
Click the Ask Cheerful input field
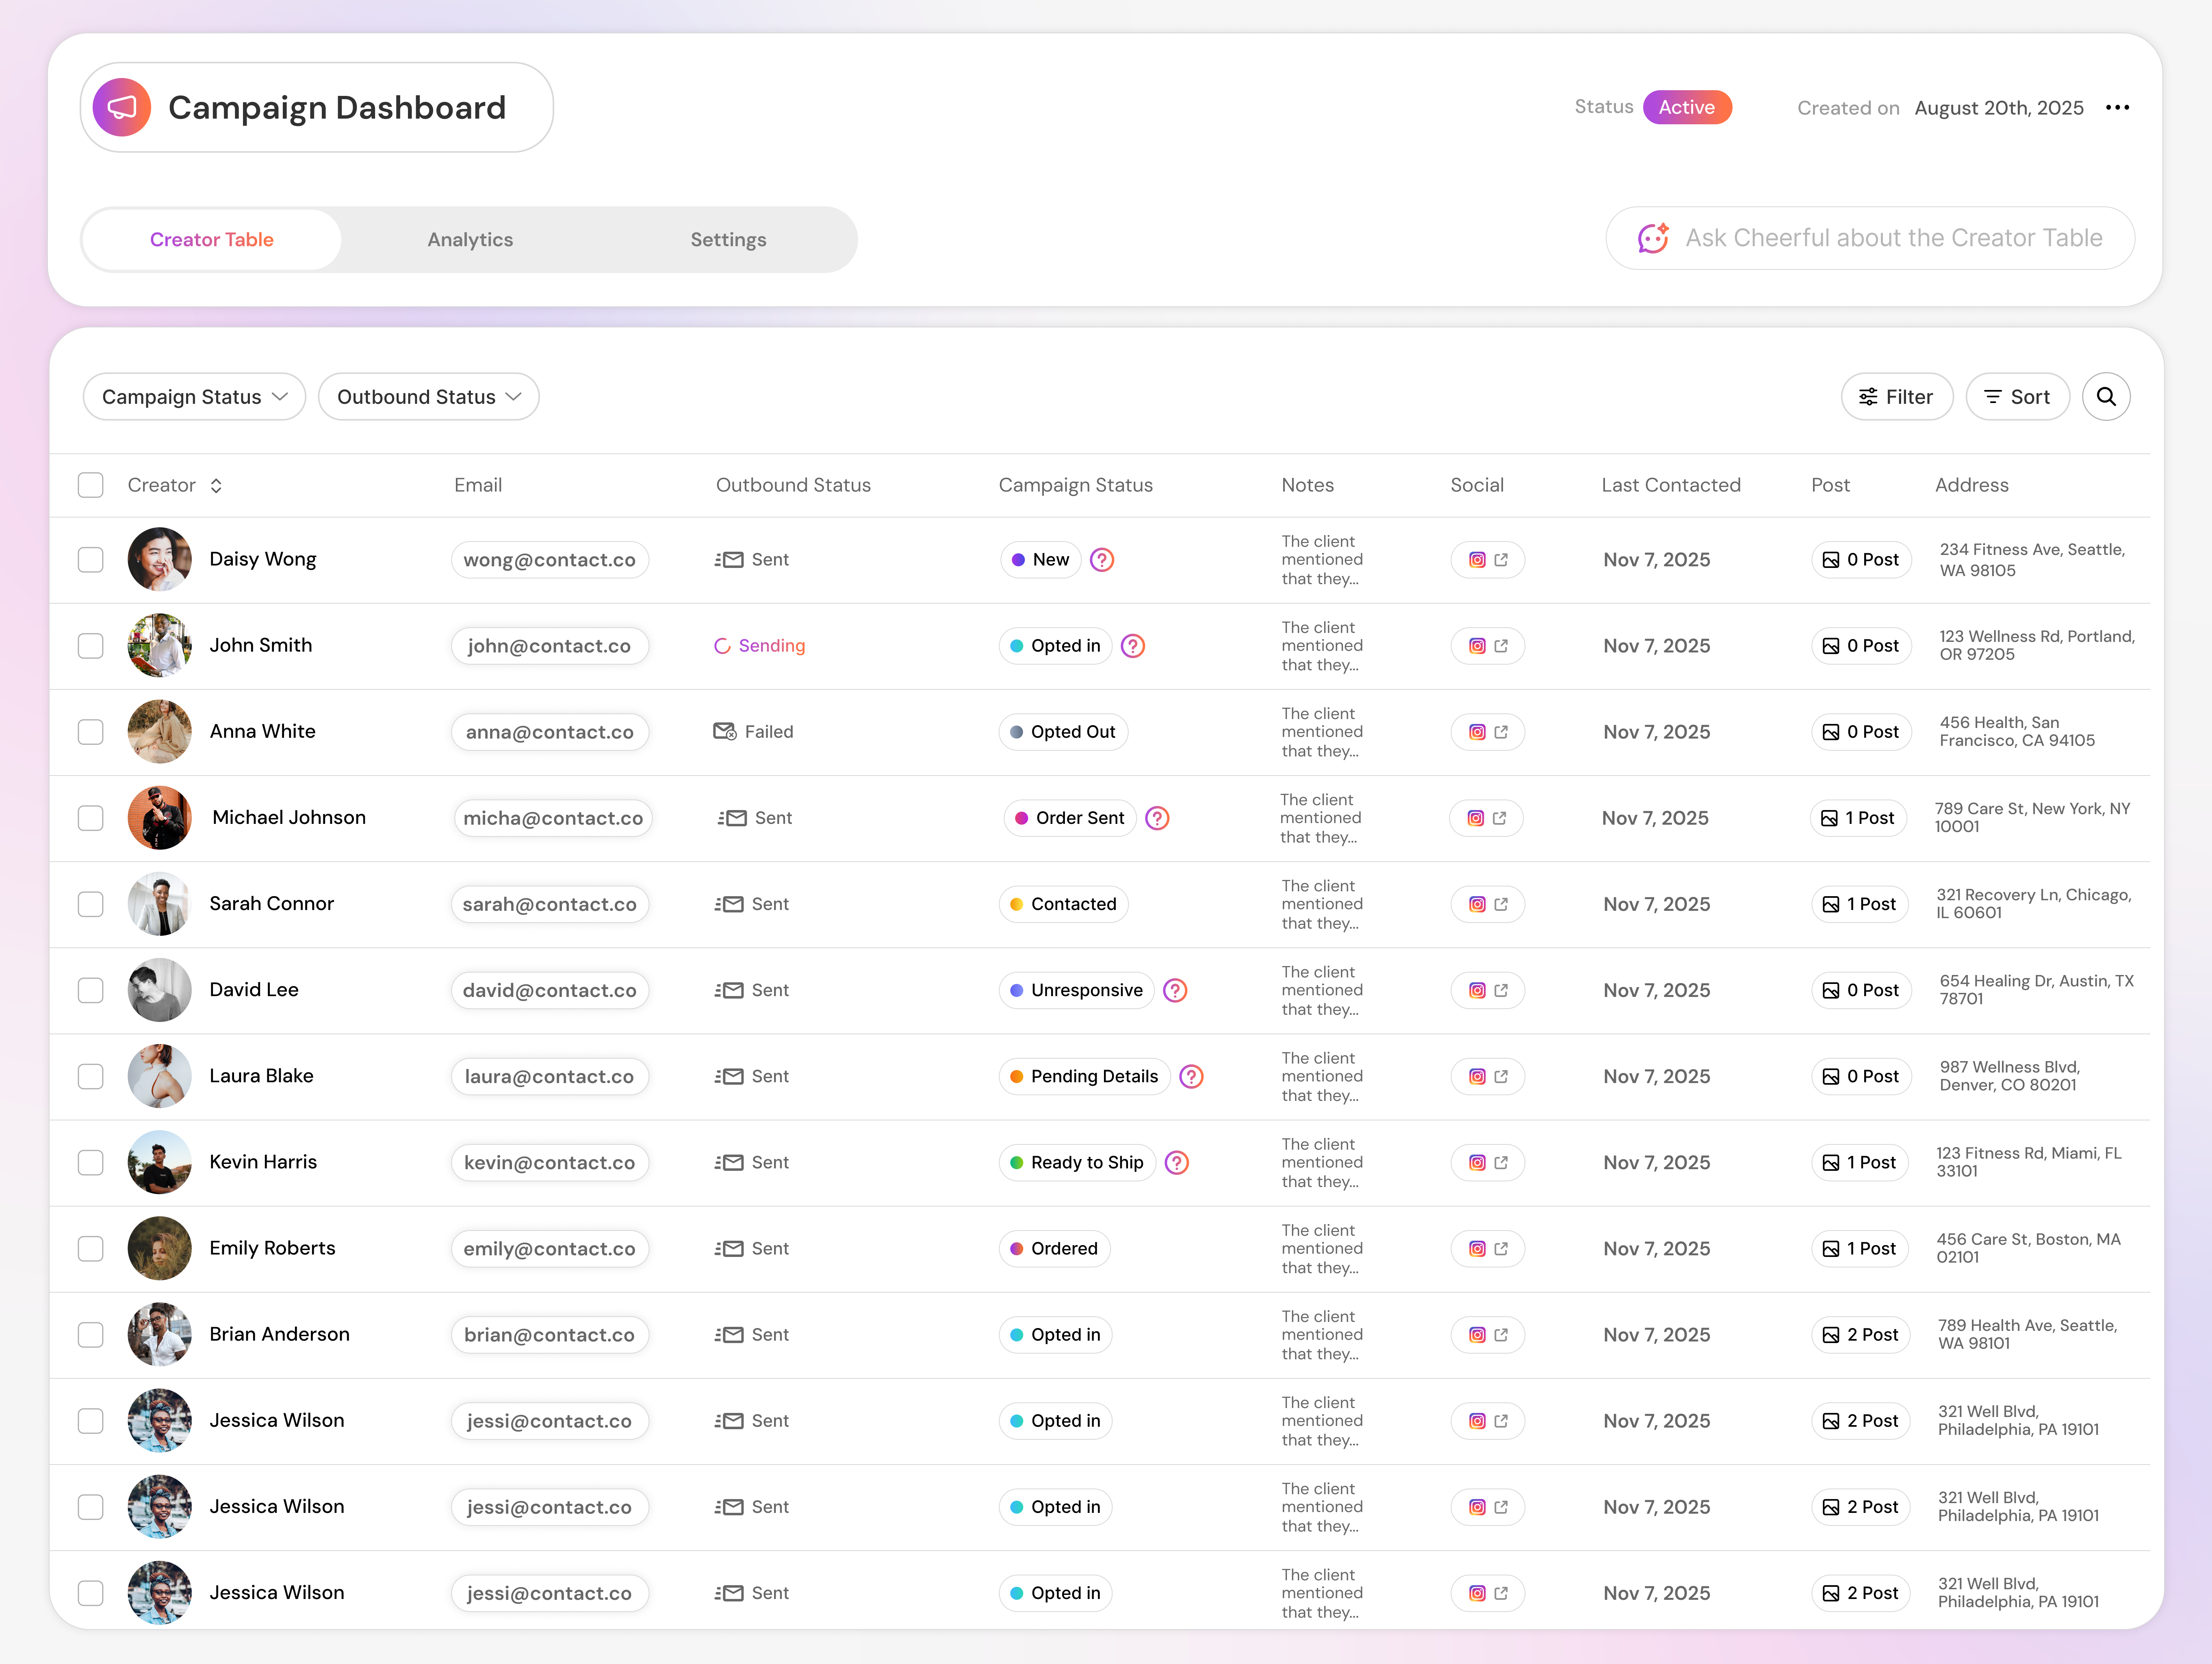pos(1890,238)
